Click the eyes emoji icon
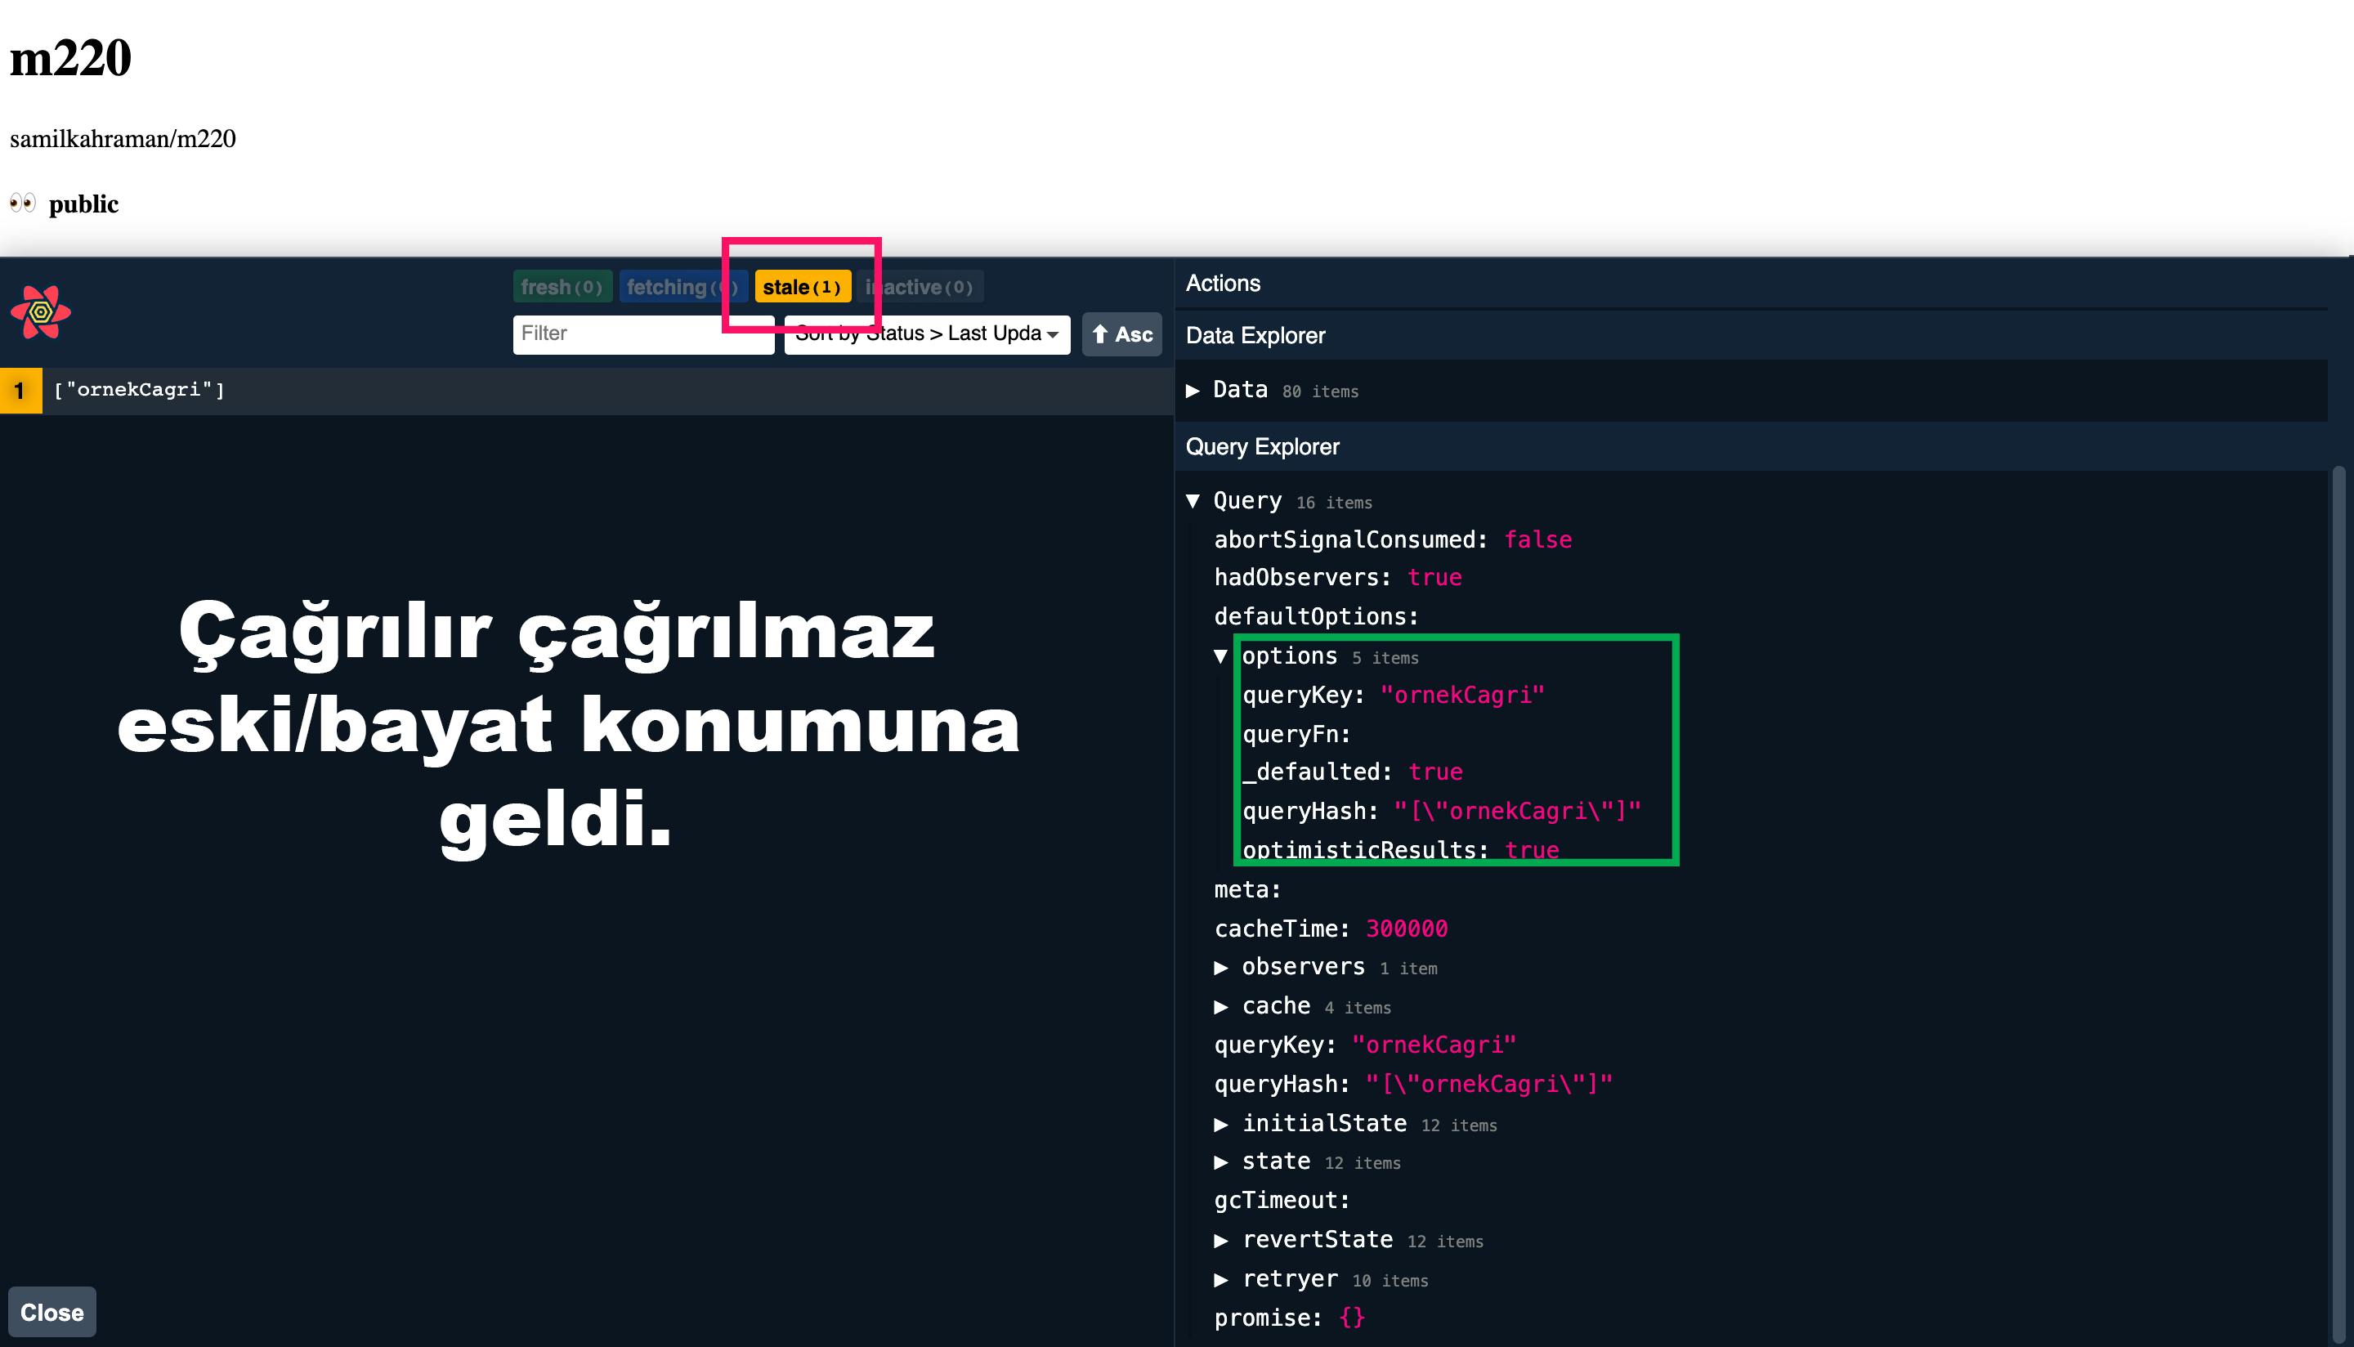 click(x=23, y=203)
